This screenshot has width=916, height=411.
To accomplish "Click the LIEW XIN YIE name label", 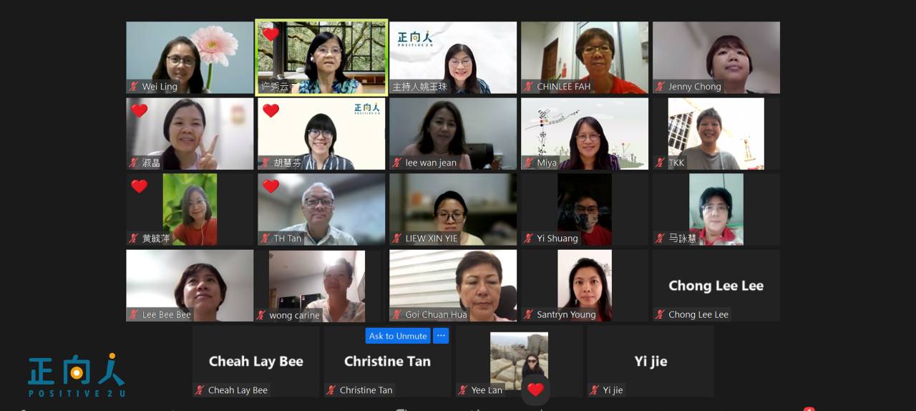I will [432, 238].
